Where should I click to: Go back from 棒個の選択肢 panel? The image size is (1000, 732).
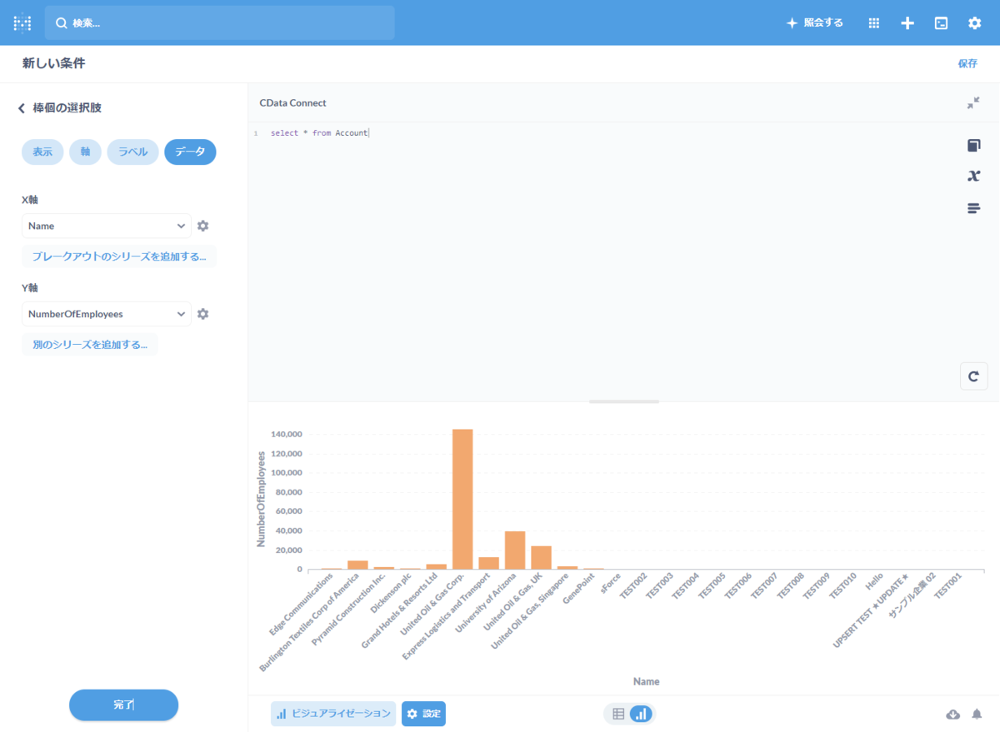22,108
